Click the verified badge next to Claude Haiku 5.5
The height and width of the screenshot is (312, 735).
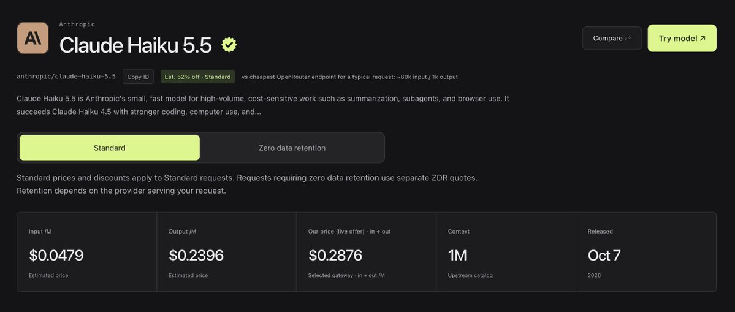[x=229, y=45]
